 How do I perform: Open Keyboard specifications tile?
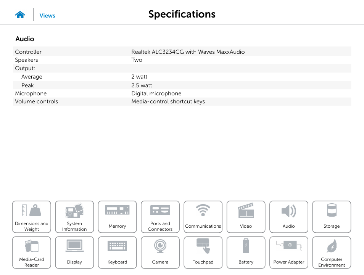pos(117,252)
